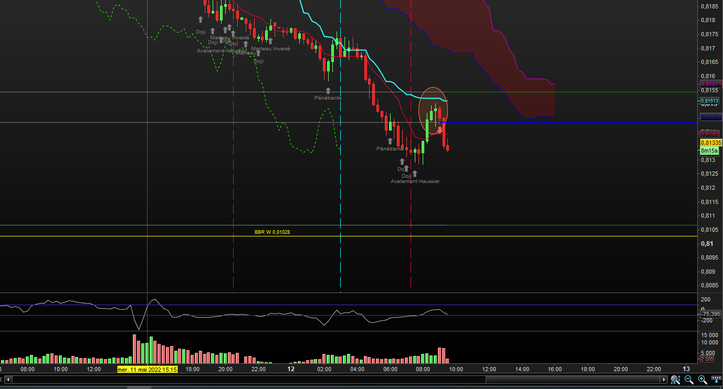Click the green 8m15s countdown label
Viewport: 723px width, 389px height.
[x=709, y=151]
